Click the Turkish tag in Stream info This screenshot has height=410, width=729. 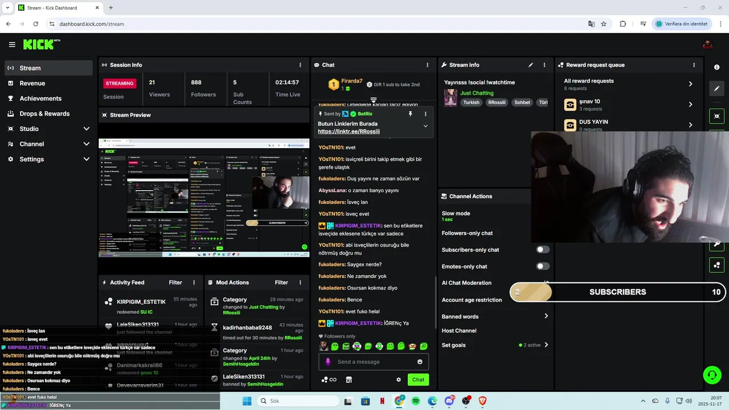[471, 102]
